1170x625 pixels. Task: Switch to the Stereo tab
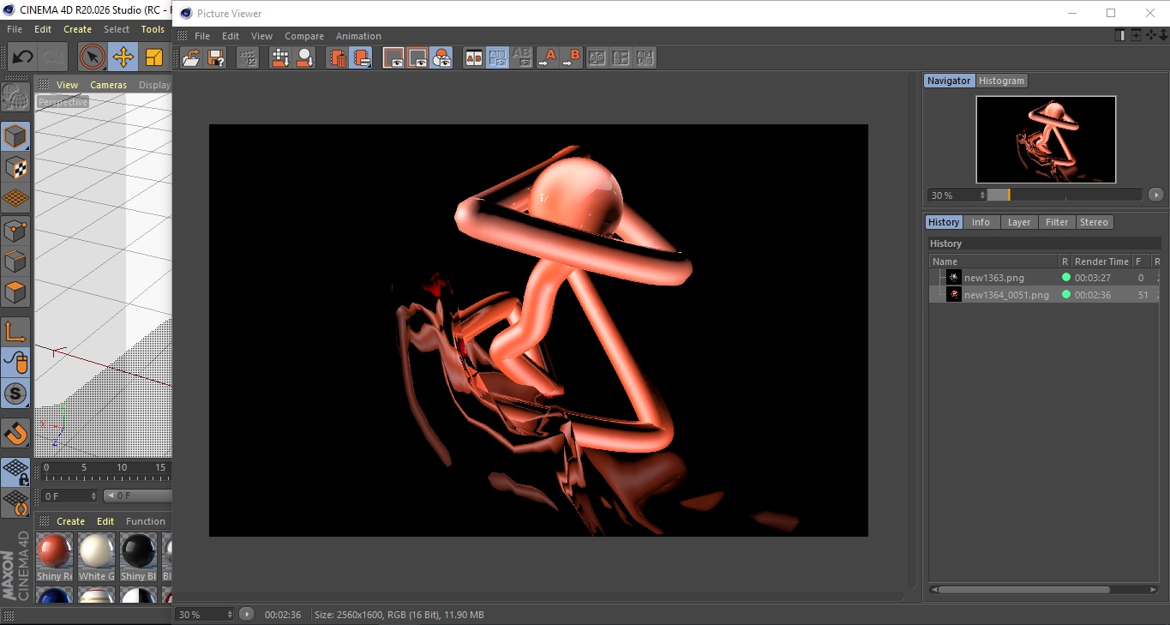1094,222
